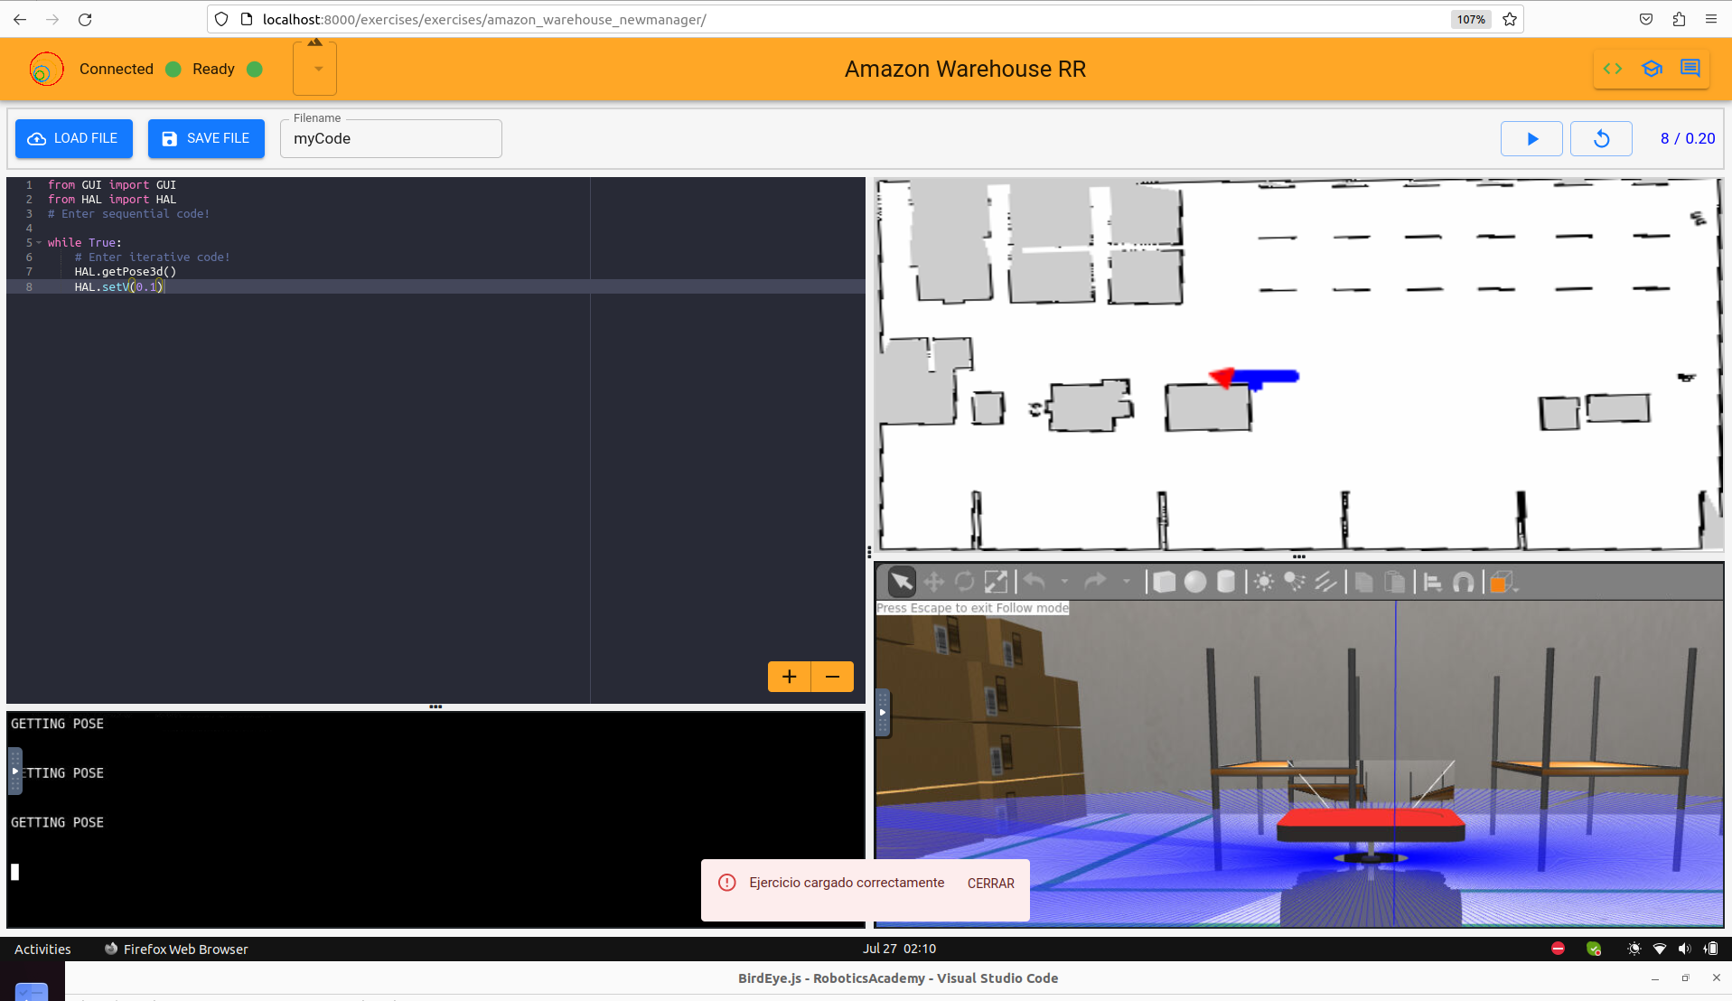Viewport: 1732px width, 1001px height.
Task: Click the browser address bar URL
Action: 484,19
